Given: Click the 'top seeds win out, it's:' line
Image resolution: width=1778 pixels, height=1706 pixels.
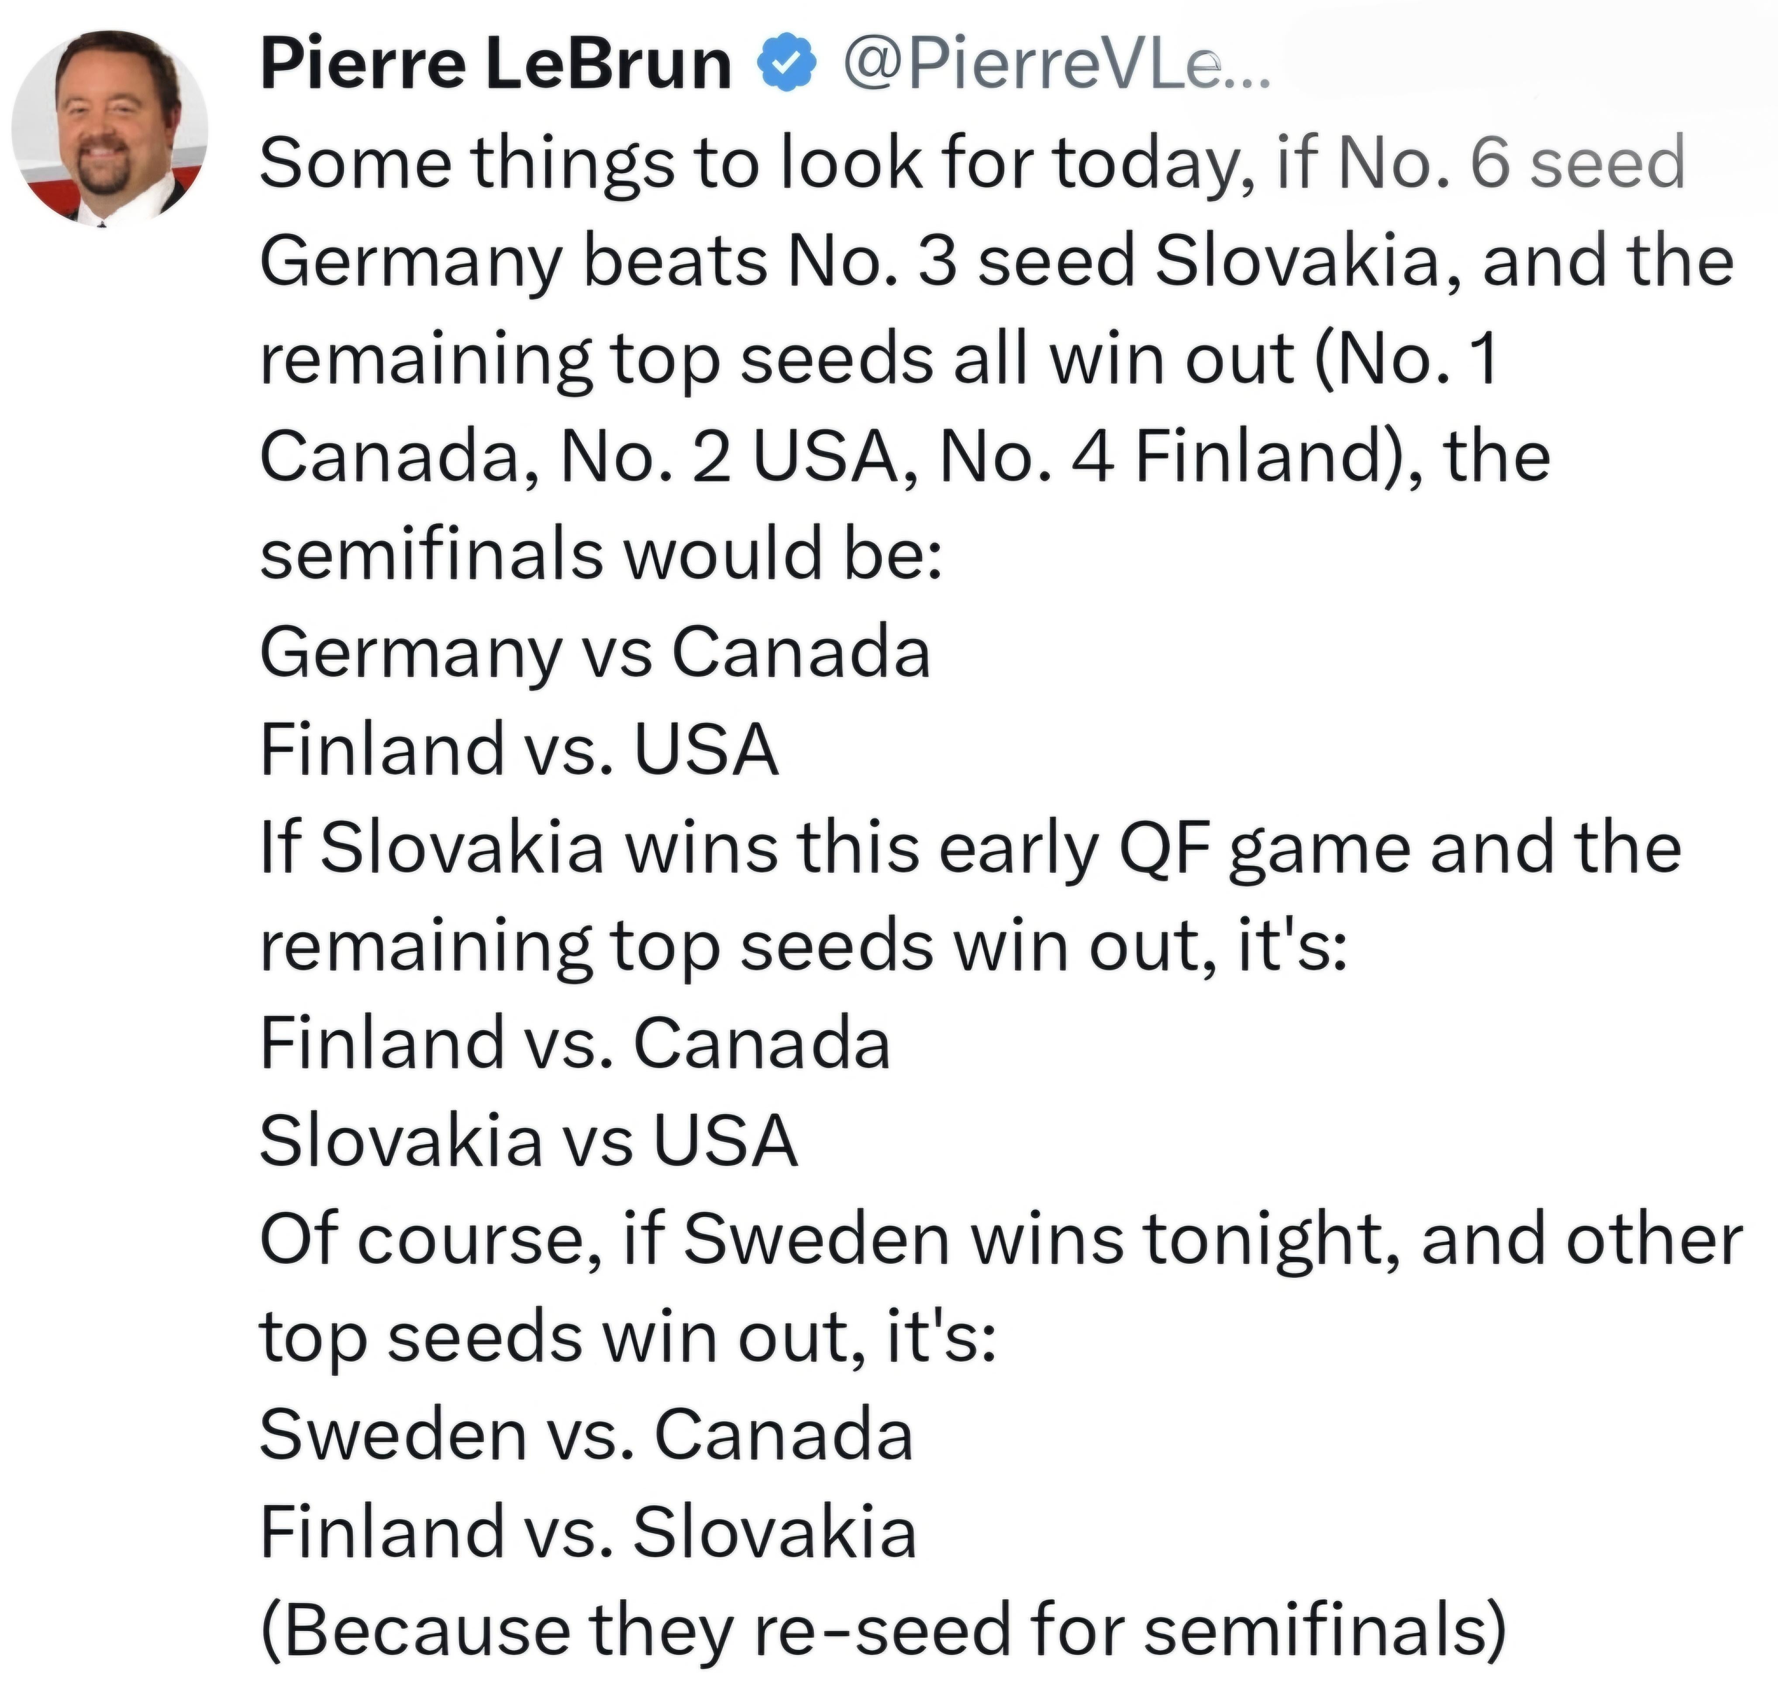Looking at the screenshot, I should tap(628, 1337).
